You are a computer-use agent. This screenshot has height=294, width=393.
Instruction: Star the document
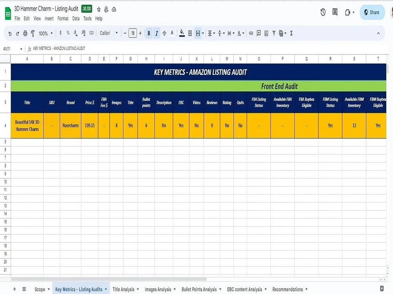[99, 9]
